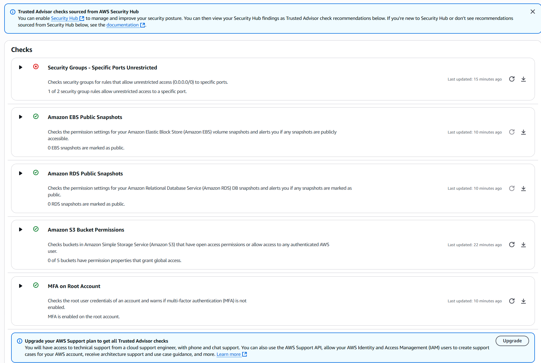Viewport: 541px width, 363px height.
Task: Refresh the Security Groups check
Action: [x=512, y=79]
